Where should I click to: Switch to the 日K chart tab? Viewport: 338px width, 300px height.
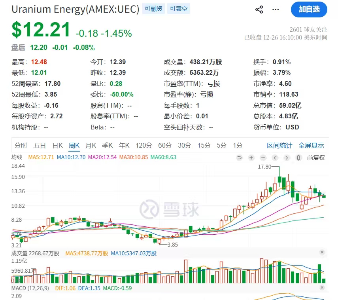[58, 146]
